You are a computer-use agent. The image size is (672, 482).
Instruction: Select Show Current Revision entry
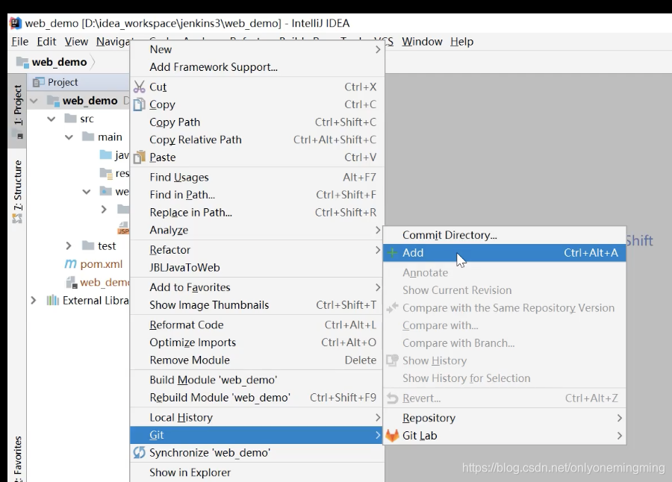point(505,290)
